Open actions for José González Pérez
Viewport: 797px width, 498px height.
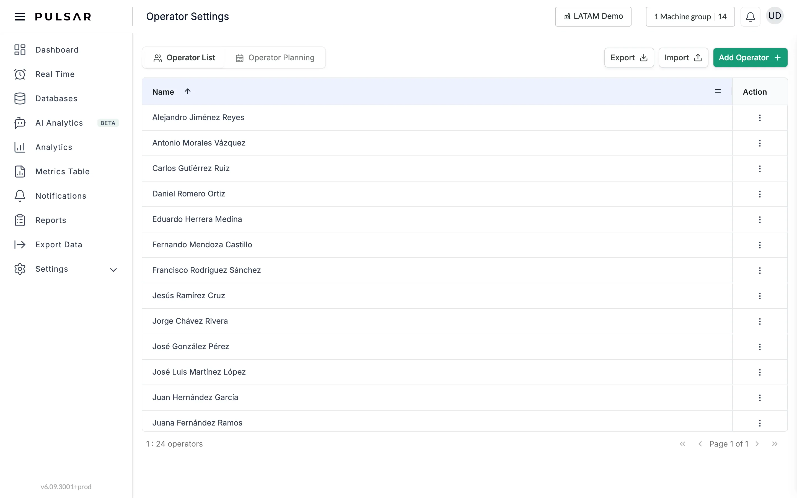[760, 346]
